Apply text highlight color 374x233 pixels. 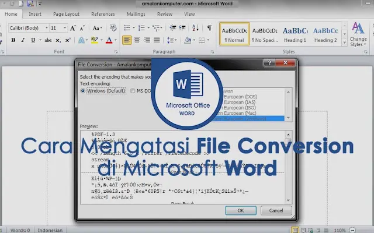tap(95, 40)
